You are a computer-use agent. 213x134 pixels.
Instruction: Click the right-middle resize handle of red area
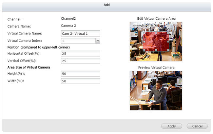[168, 42]
